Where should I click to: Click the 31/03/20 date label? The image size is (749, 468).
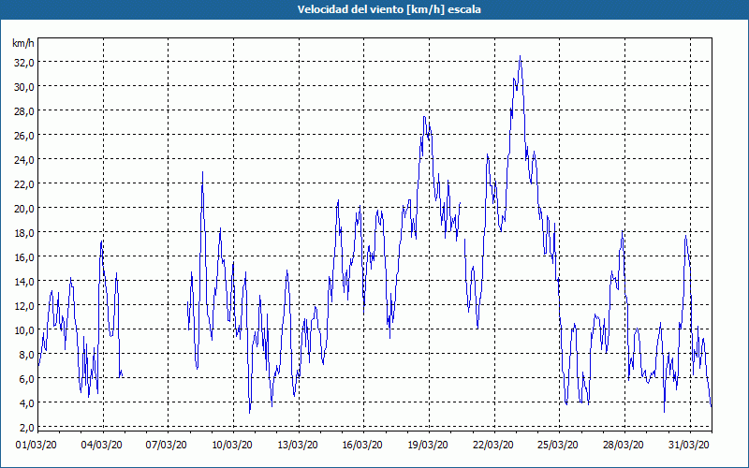[x=689, y=446]
